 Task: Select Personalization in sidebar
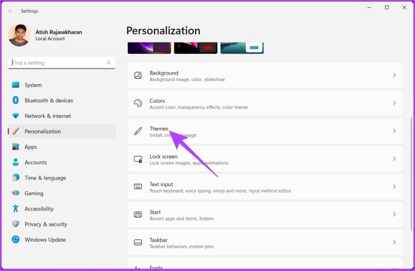(x=62, y=131)
